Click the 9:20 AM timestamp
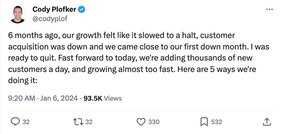 coord(21,98)
